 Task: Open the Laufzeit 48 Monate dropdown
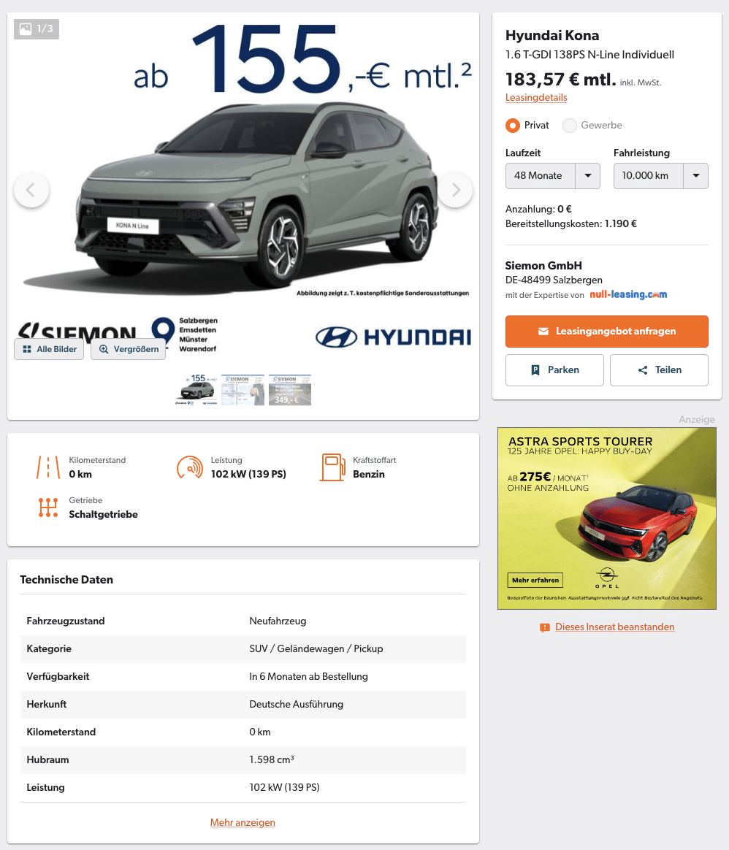point(553,176)
